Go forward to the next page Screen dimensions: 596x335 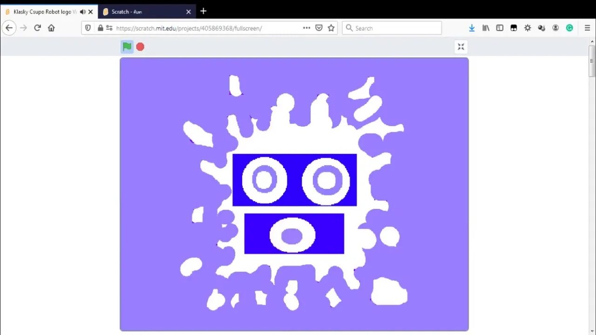(23, 28)
